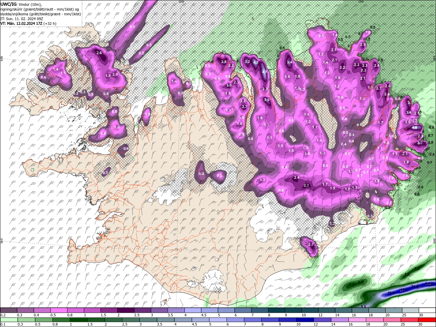Click the 2.6 snowfall value on the map

[x=99, y=53]
